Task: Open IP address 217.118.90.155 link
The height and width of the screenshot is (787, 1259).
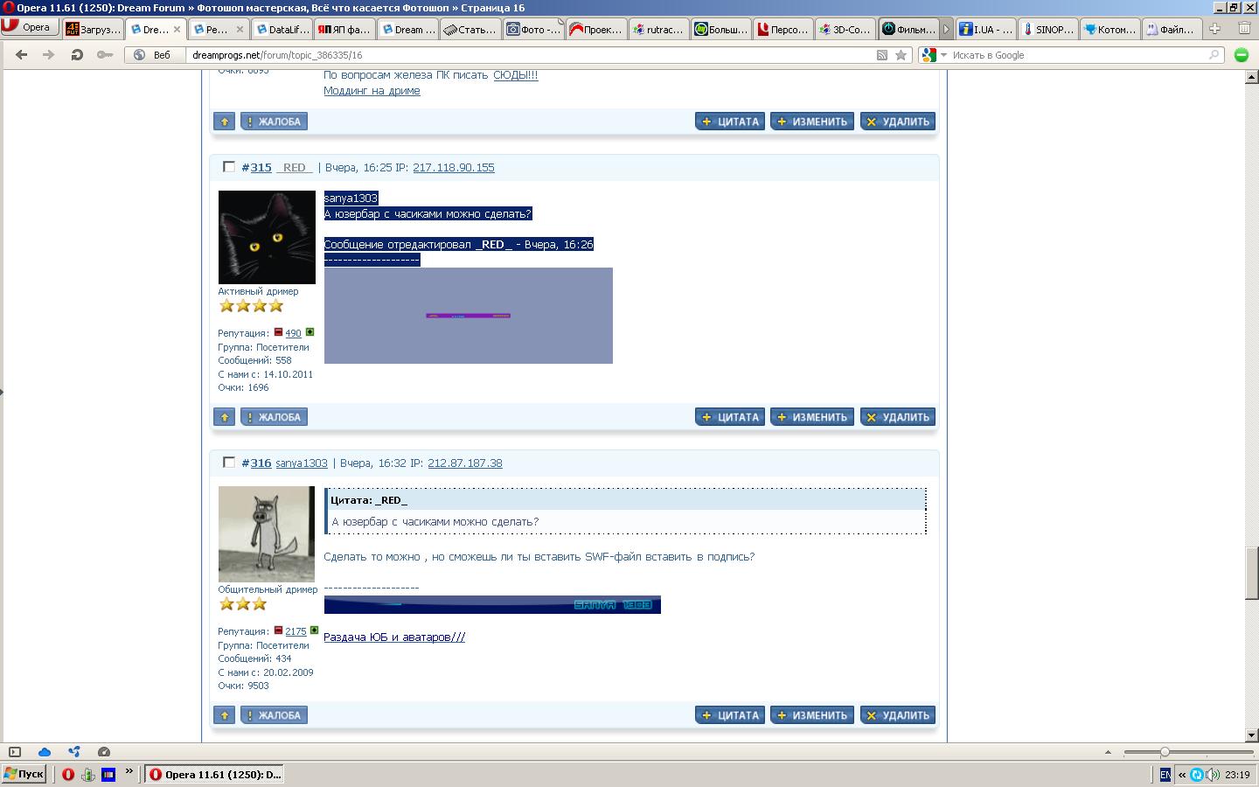Action: 454,167
